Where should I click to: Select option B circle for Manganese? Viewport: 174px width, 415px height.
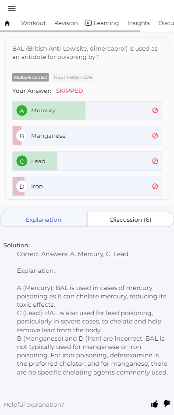(22, 136)
